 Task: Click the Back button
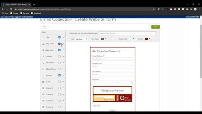coord(44,27)
